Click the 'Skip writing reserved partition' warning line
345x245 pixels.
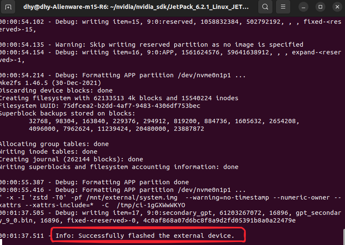point(170,45)
